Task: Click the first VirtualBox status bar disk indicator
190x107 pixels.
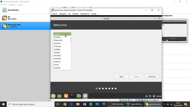Action: click(120, 100)
